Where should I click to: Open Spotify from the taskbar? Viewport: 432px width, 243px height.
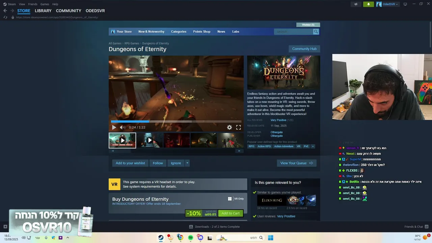pos(190,238)
